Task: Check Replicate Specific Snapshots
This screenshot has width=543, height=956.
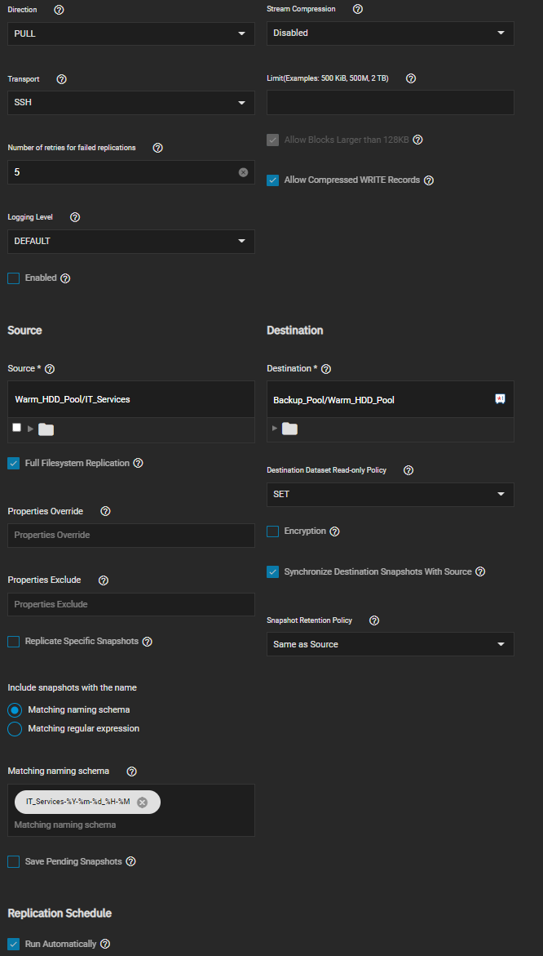Action: (13, 642)
